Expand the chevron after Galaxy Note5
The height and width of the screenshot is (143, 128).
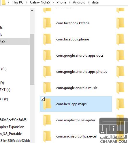(53, 2)
